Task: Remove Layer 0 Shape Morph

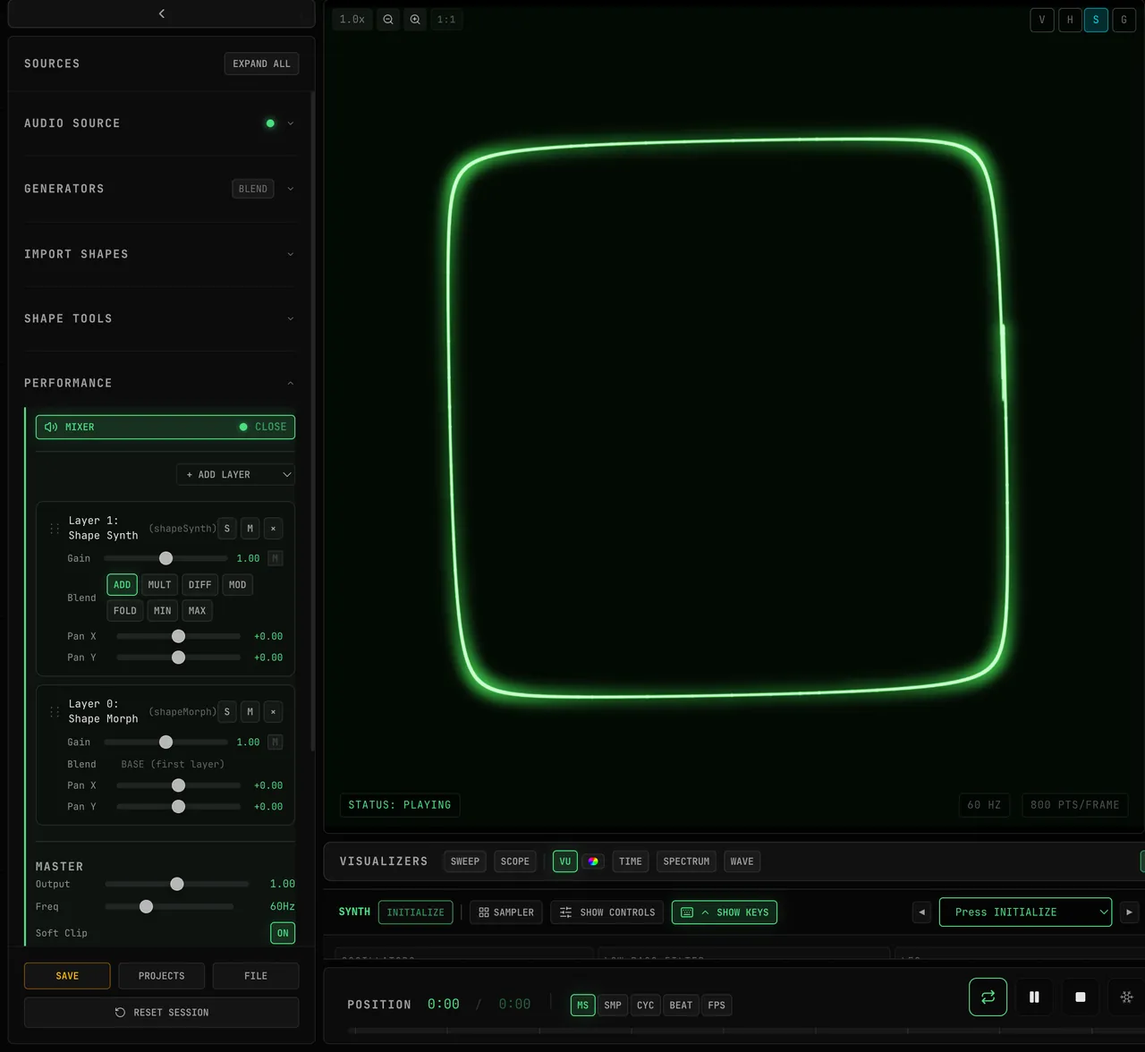Action: tap(274, 712)
